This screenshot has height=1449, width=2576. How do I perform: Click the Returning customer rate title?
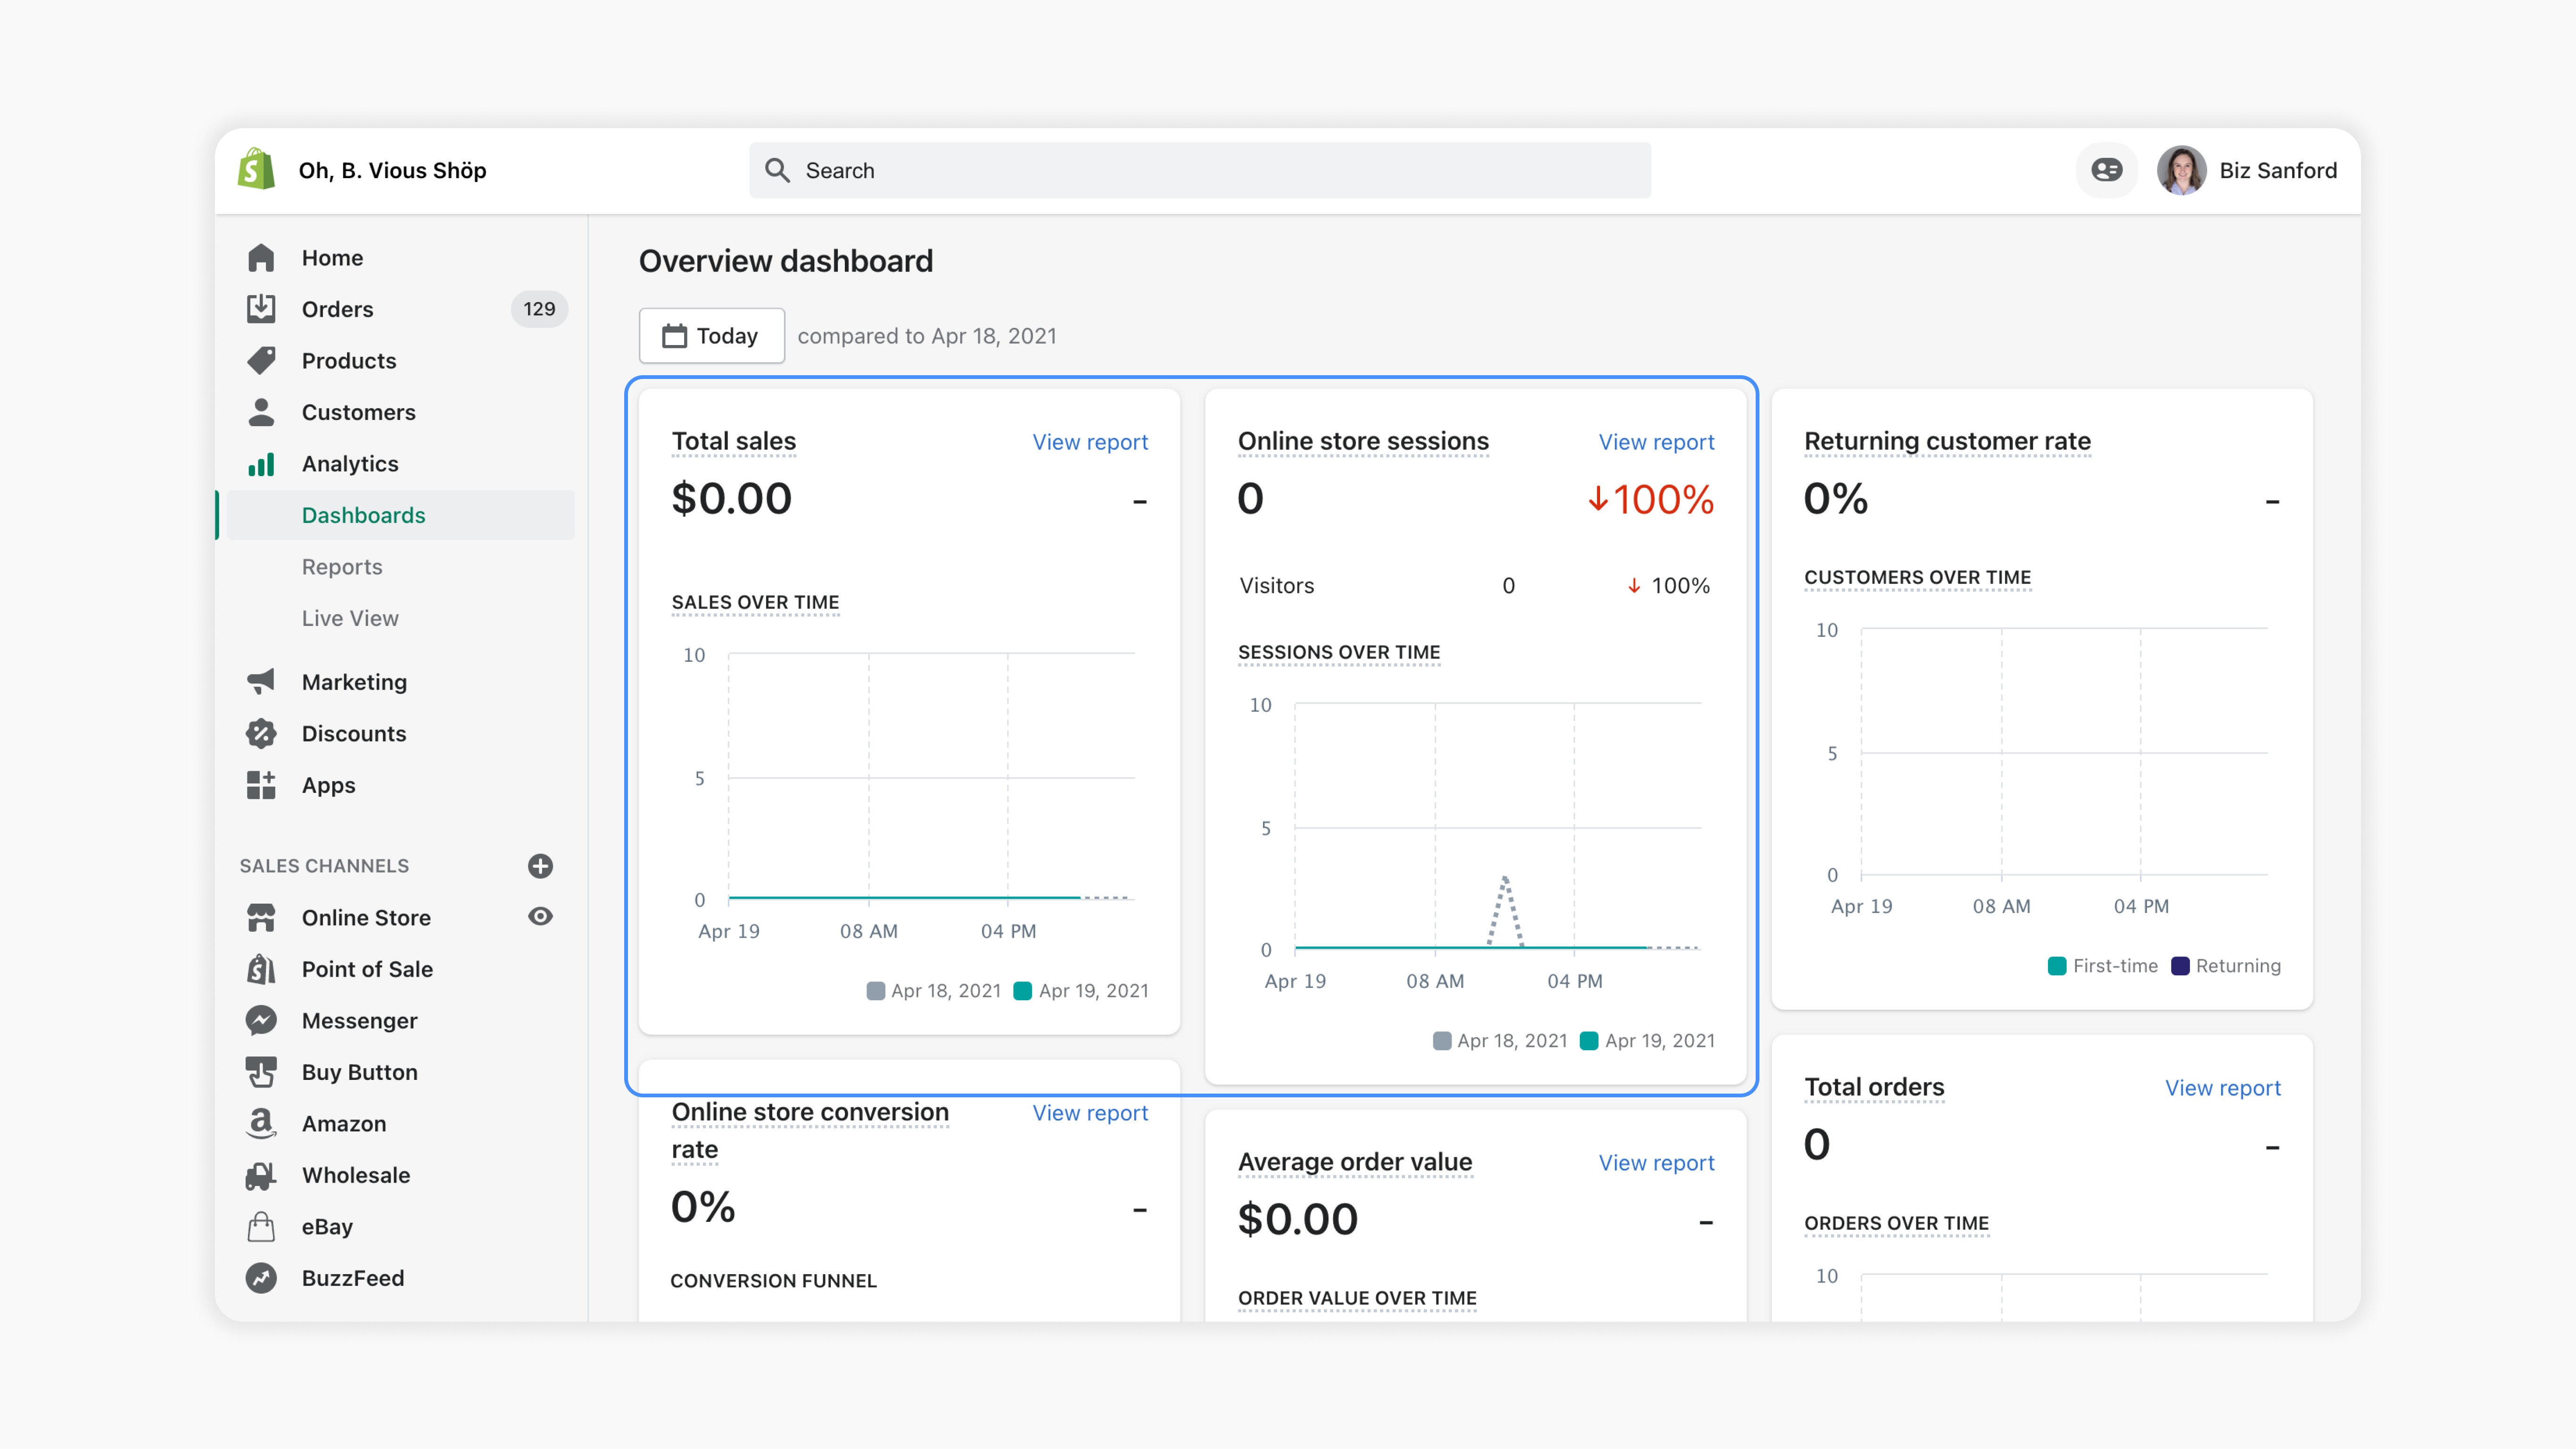1947,441
